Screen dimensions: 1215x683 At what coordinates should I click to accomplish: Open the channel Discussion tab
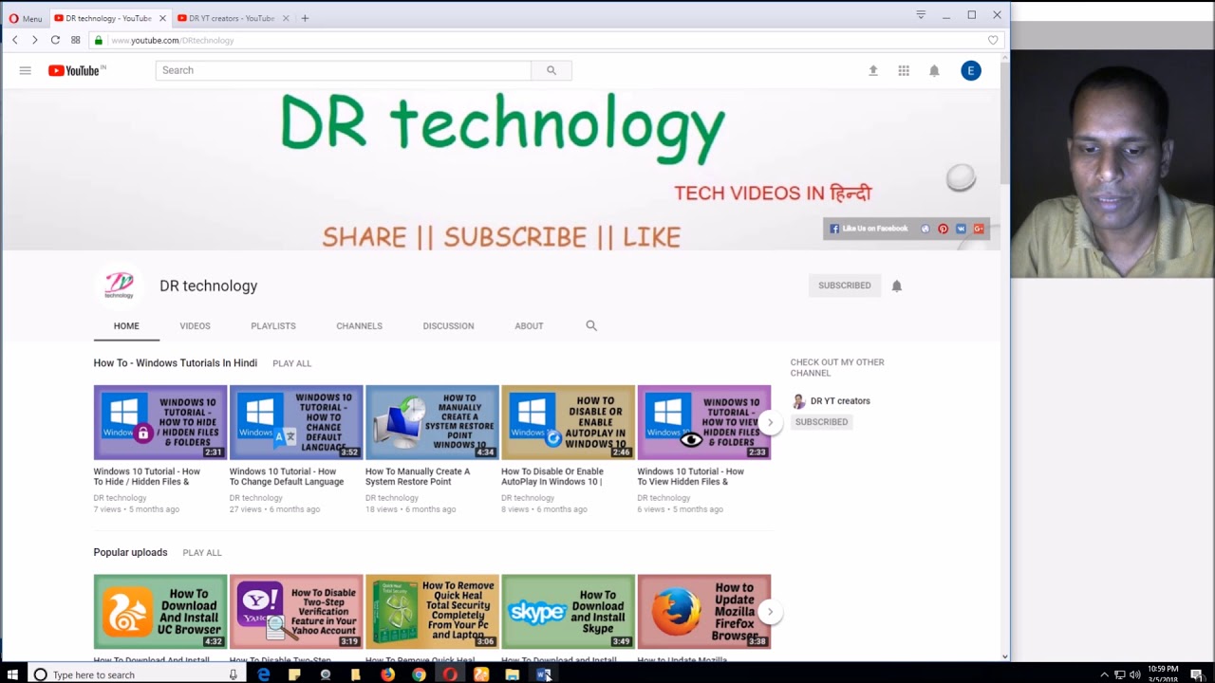click(448, 325)
